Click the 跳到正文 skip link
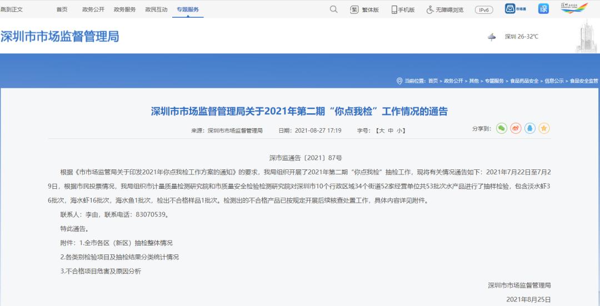The height and width of the screenshot is (306, 600). tap(12, 9)
